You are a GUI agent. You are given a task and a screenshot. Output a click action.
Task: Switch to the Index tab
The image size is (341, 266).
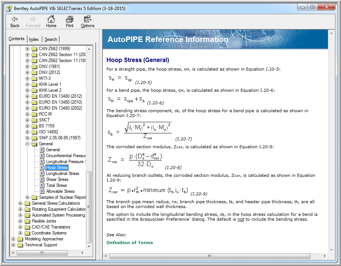coord(34,39)
